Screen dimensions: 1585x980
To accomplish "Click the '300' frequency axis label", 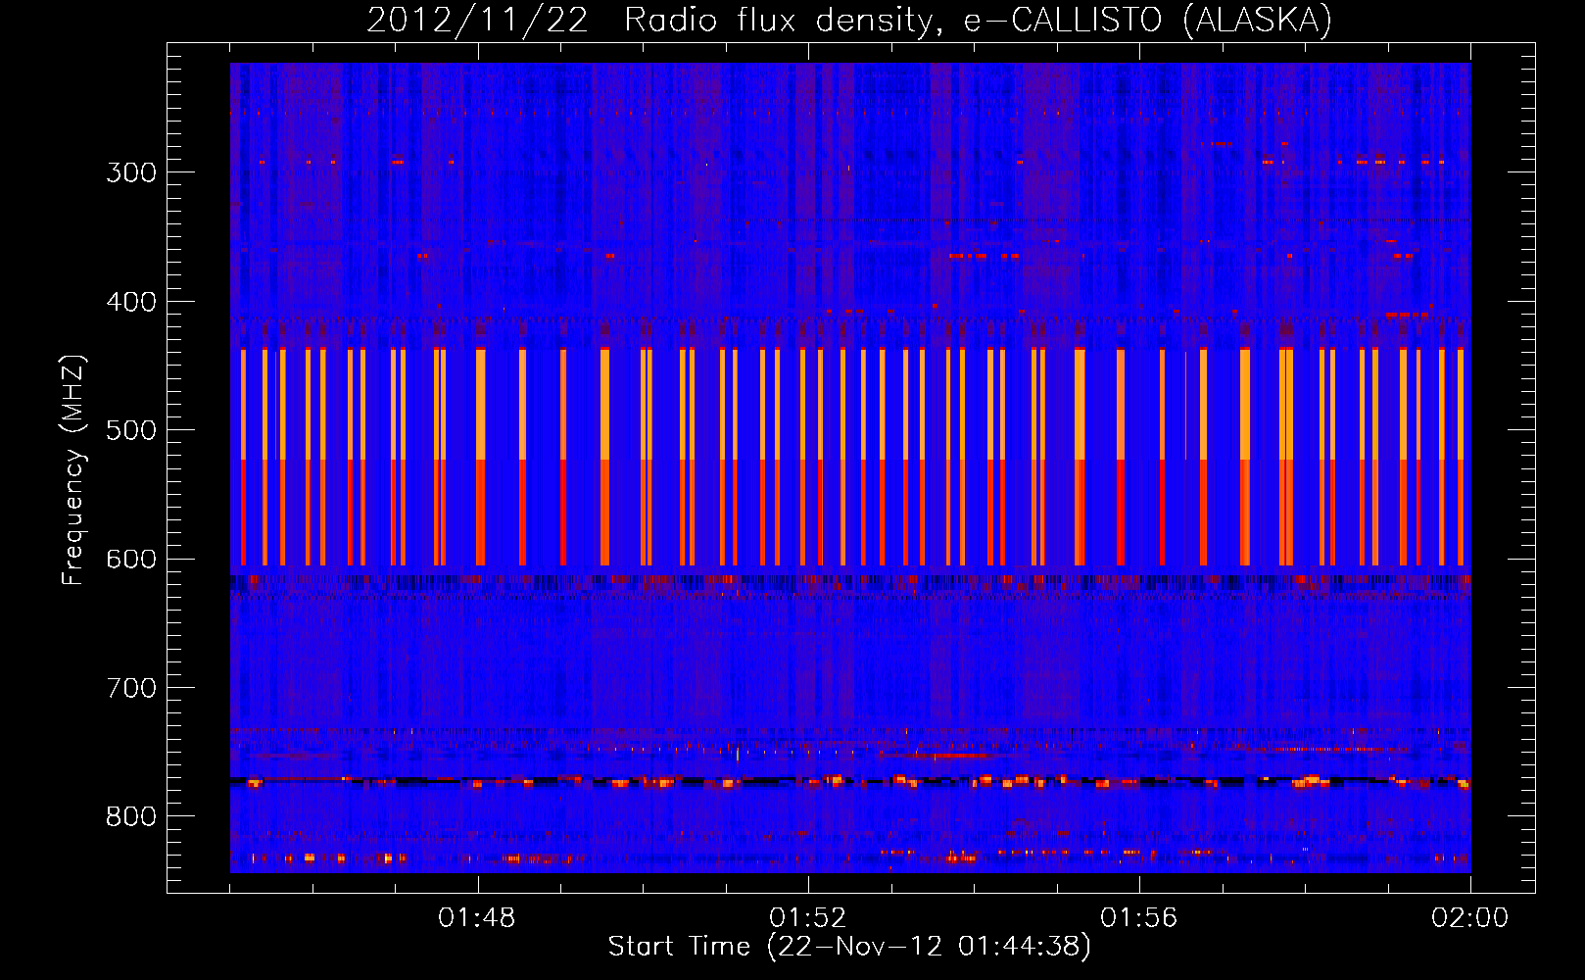I will click(x=131, y=172).
